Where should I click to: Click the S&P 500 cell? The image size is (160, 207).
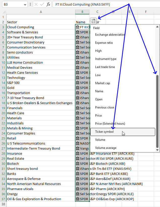click(x=41, y=83)
